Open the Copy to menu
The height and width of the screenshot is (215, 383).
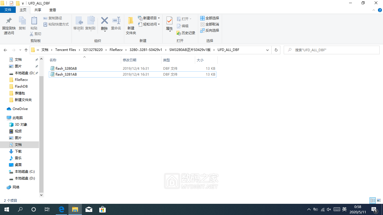(x=90, y=24)
